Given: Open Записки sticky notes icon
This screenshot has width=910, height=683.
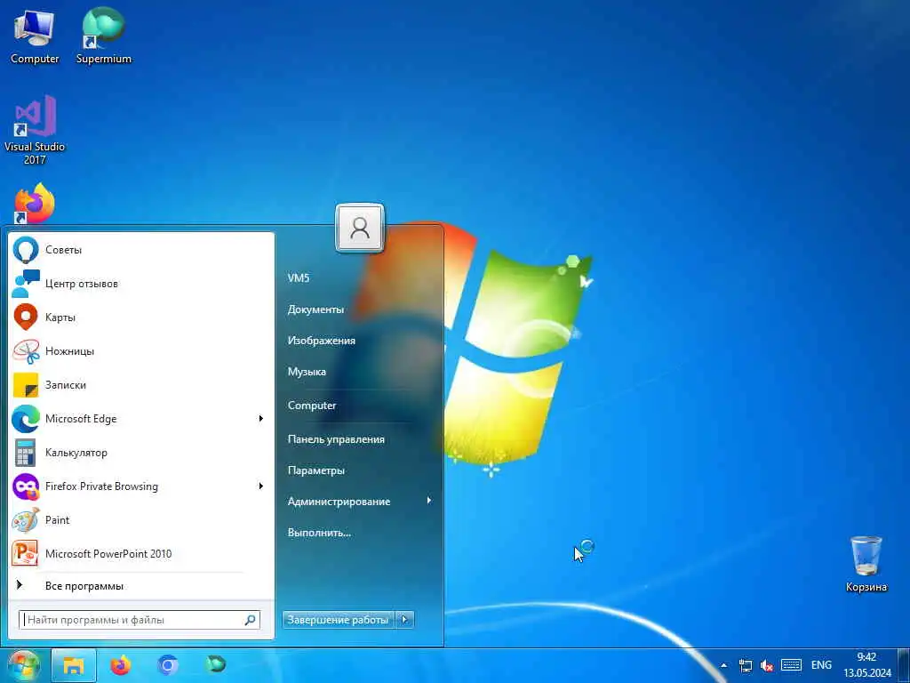Looking at the screenshot, I should click(26, 385).
